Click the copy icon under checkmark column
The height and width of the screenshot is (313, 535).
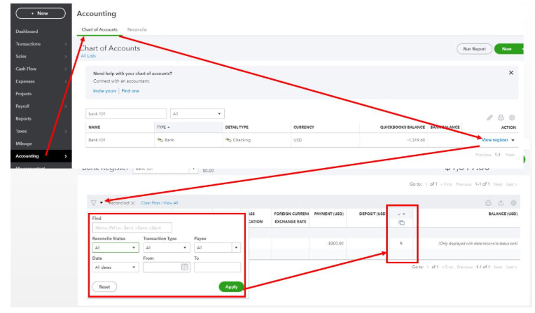401,223
